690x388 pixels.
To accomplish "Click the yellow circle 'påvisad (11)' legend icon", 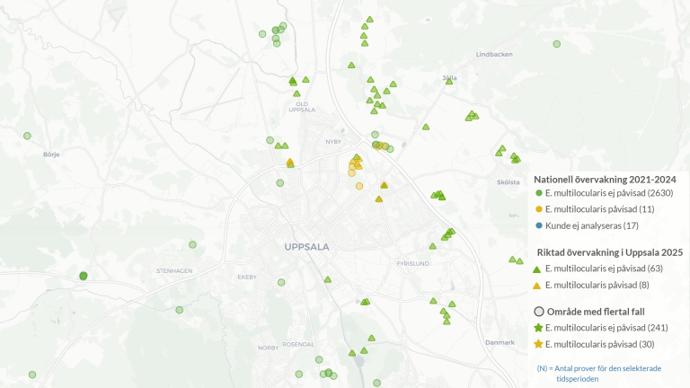I will click(x=538, y=209).
